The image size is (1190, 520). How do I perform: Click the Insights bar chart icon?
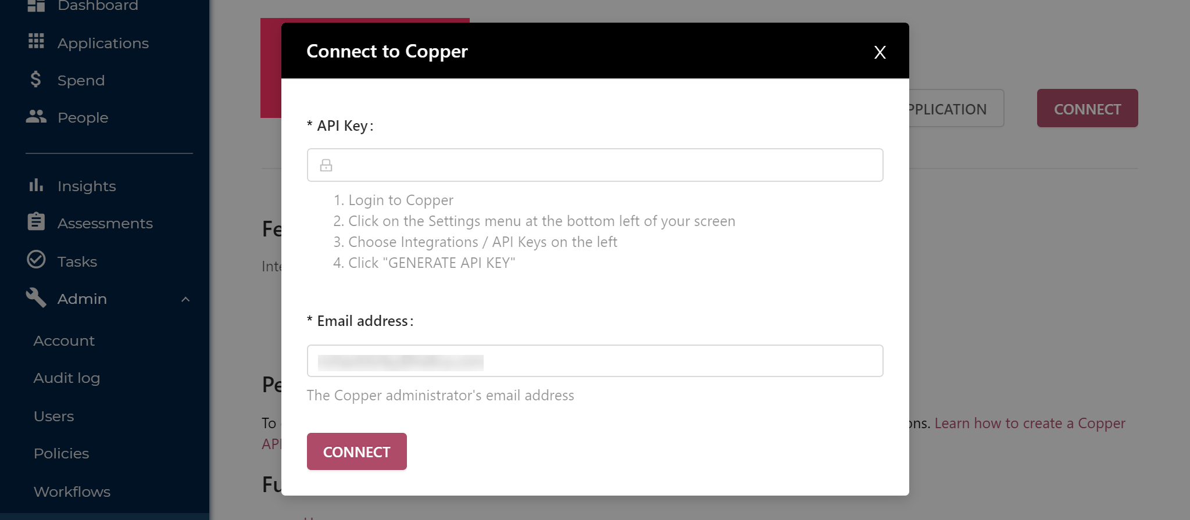[36, 185]
